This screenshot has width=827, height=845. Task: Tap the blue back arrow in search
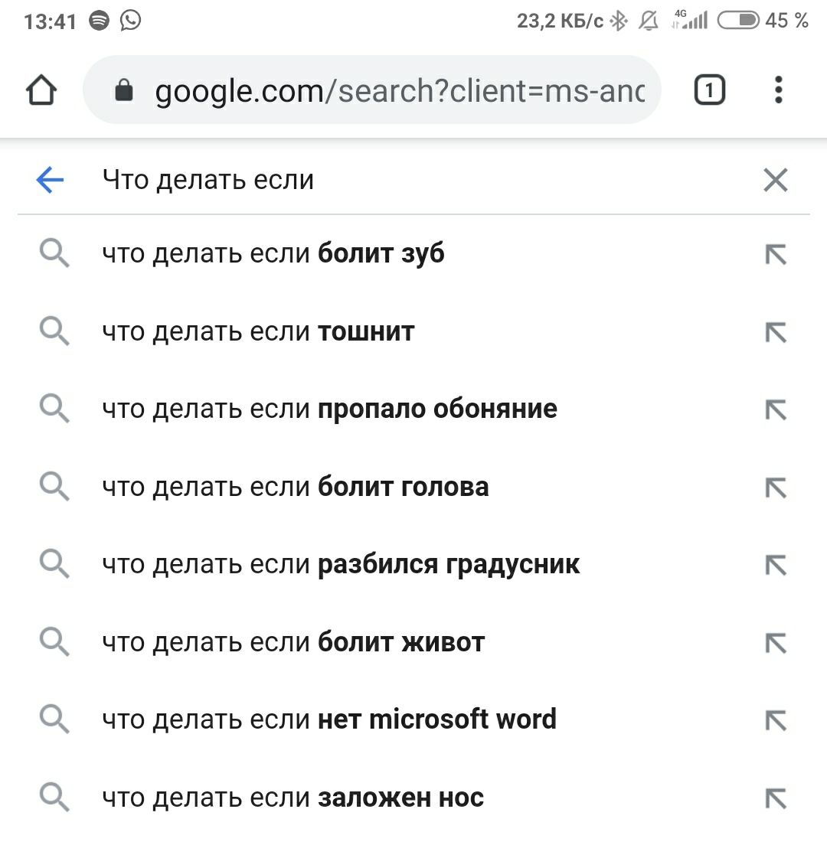[50, 179]
